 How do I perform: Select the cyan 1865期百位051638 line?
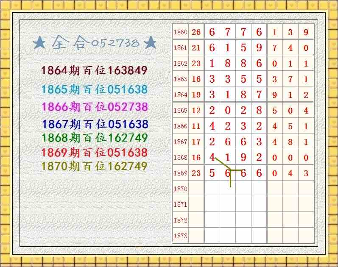click(x=95, y=89)
